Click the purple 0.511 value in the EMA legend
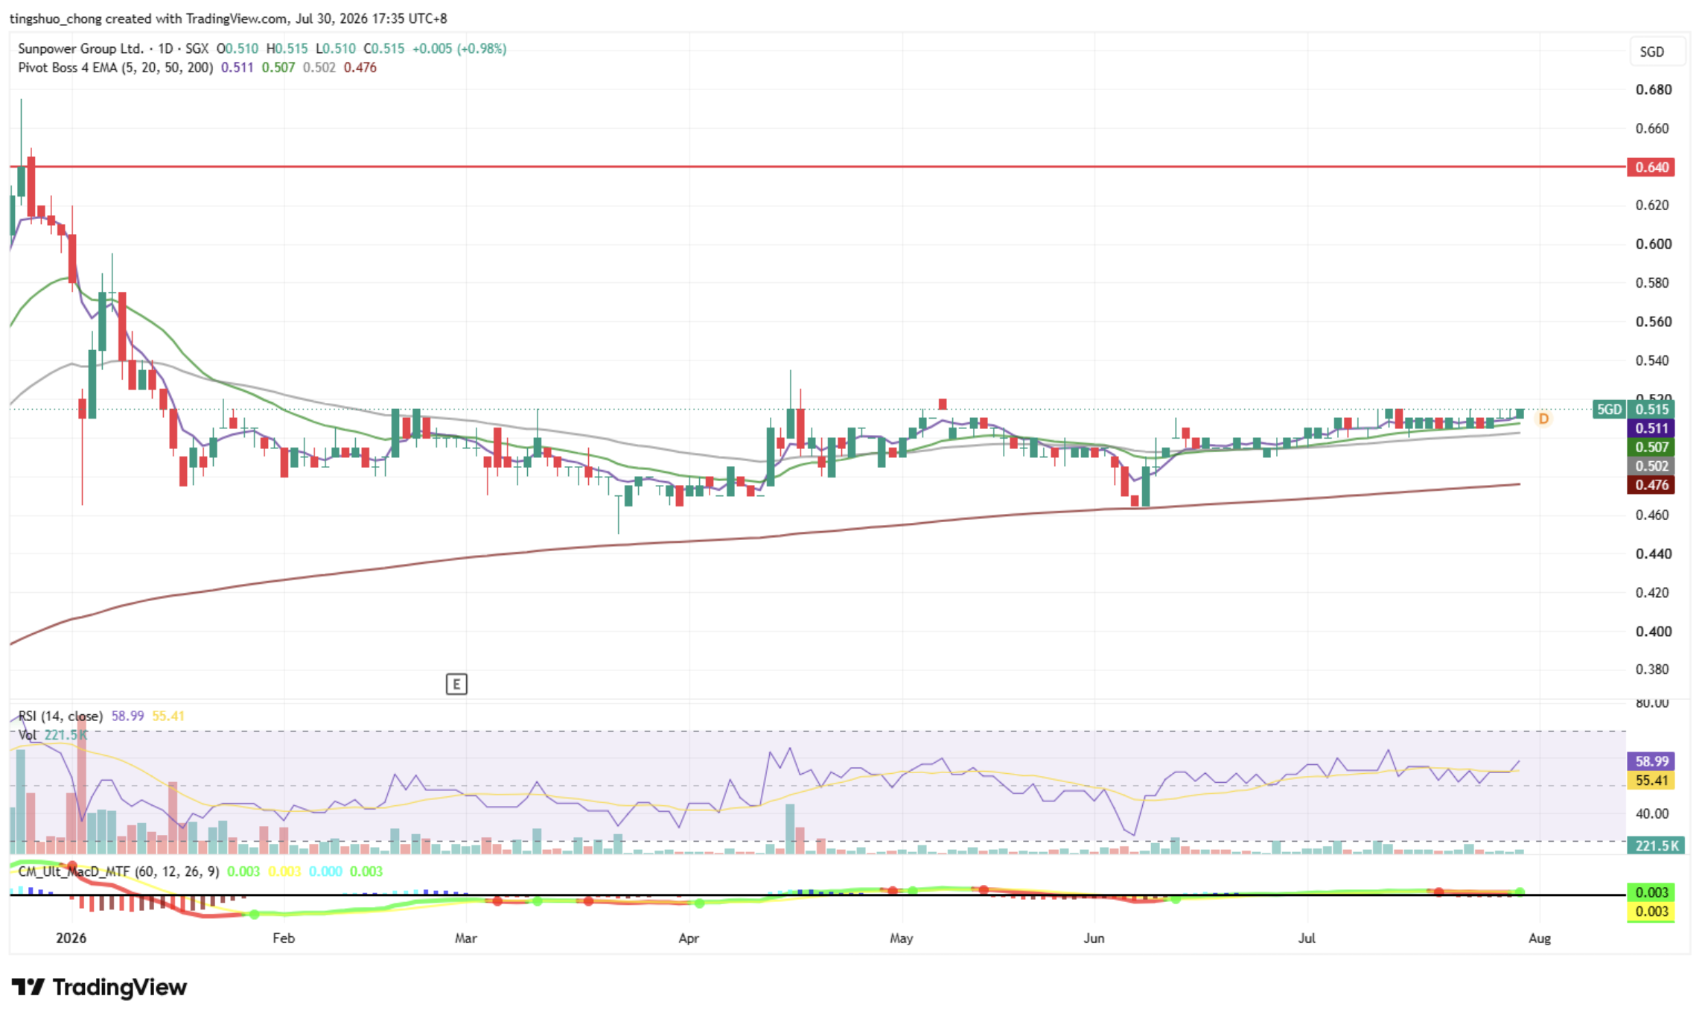 point(237,68)
